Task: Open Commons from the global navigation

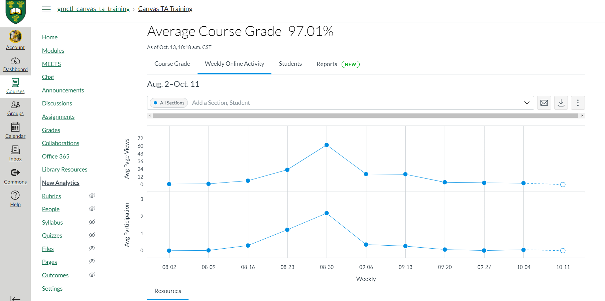Action: coord(15,176)
